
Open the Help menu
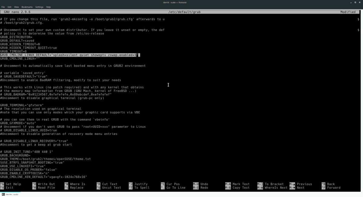pyautogui.click(x=48, y=7)
